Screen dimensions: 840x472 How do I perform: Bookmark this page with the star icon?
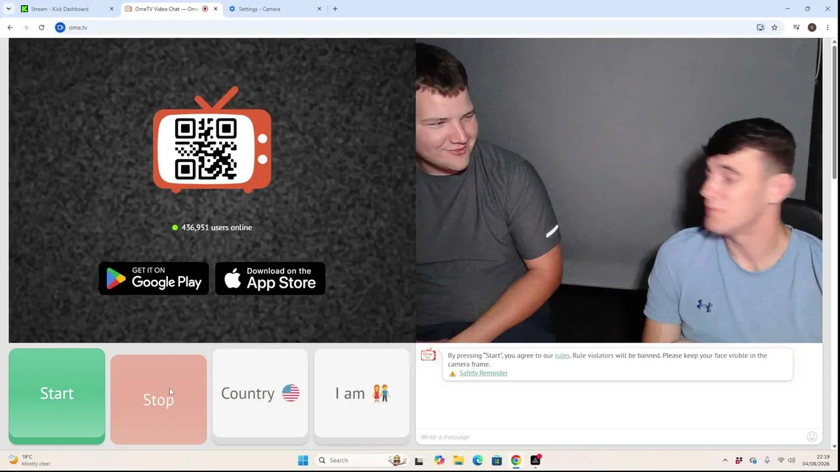point(774,28)
